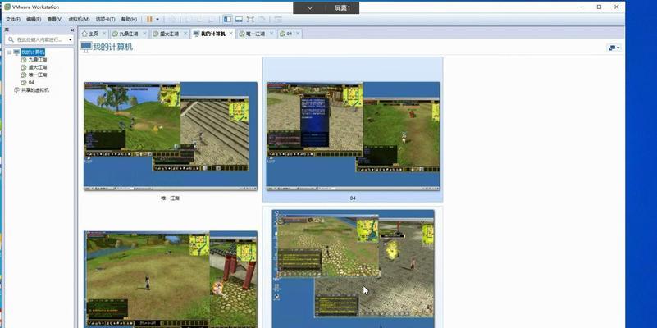This screenshot has height=328, width=657.
Task: Switch to the 唯一江湖 tab
Action: click(255, 34)
